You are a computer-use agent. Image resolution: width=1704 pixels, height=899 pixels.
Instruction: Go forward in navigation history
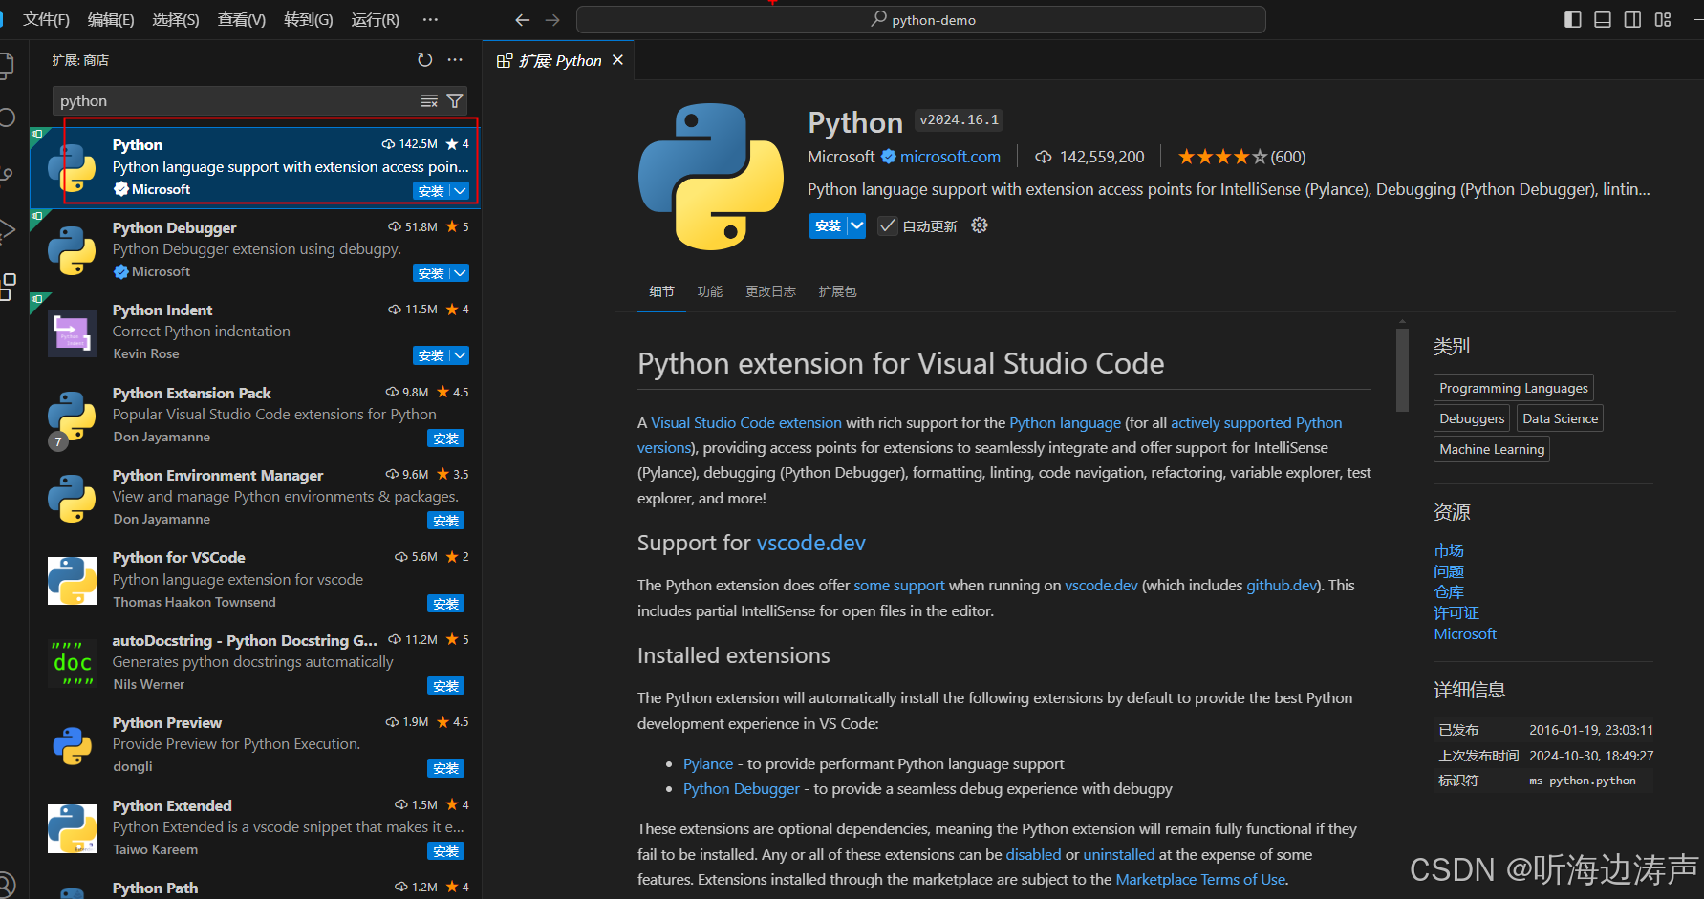tap(552, 20)
